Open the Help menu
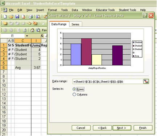157x136 pixels. coord(143,10)
